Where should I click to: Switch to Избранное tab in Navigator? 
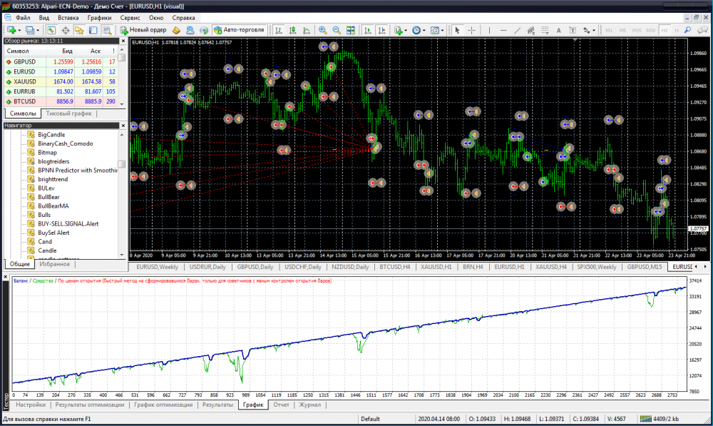(55, 264)
